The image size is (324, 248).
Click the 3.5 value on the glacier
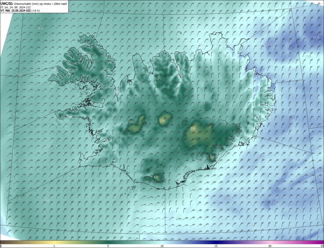point(131,122)
